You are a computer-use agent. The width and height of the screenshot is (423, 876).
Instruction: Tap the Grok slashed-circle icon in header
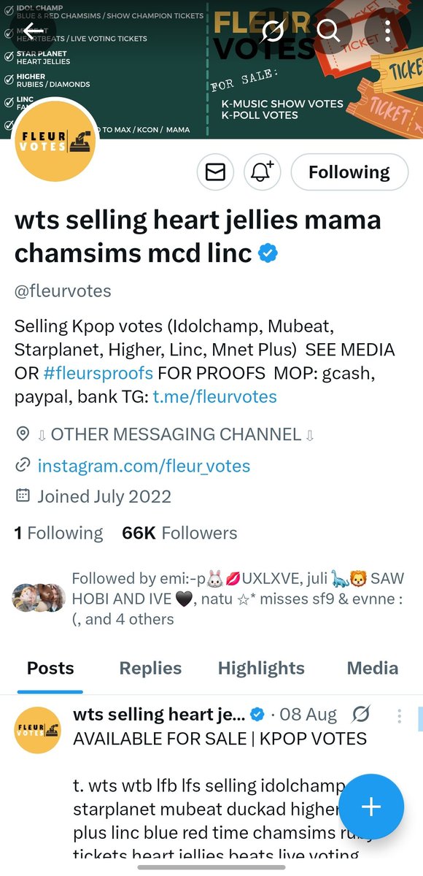pyautogui.click(x=272, y=31)
